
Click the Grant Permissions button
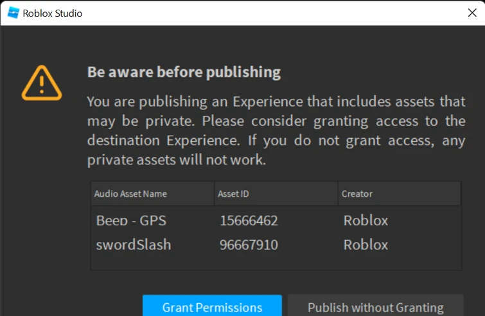point(212,307)
